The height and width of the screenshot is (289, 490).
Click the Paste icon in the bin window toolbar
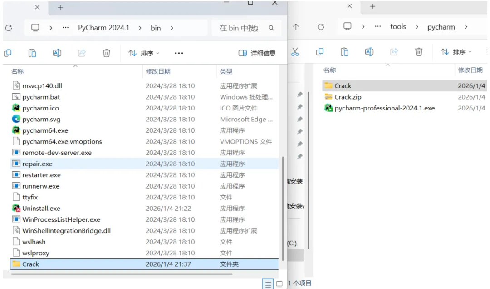click(32, 53)
